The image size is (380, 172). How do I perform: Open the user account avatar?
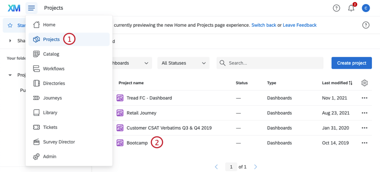tap(366, 8)
